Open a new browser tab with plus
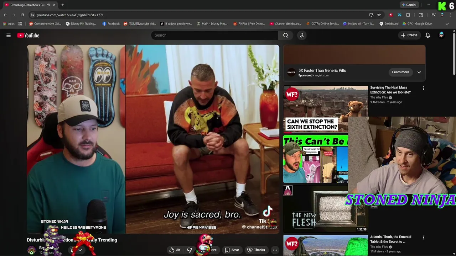Image resolution: width=456 pixels, height=256 pixels. [x=62, y=5]
